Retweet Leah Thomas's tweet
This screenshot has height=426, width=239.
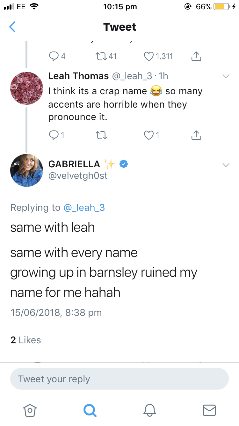pyautogui.click(x=101, y=135)
